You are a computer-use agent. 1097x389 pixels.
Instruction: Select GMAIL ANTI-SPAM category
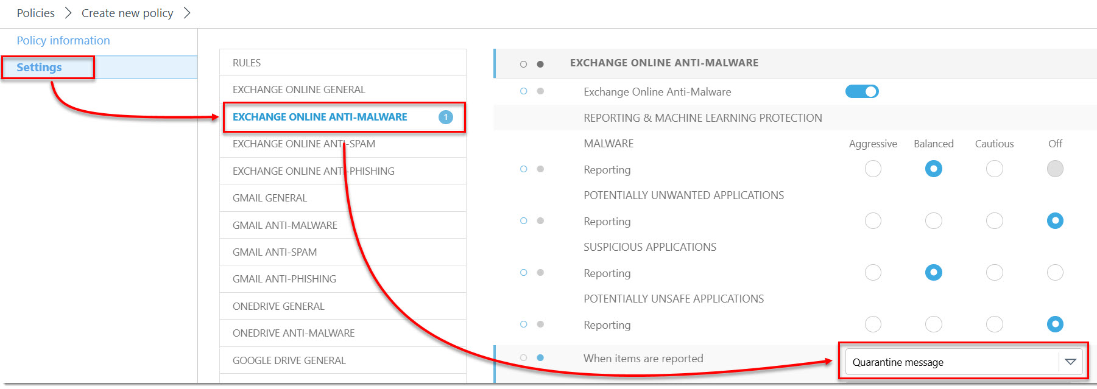point(343,252)
